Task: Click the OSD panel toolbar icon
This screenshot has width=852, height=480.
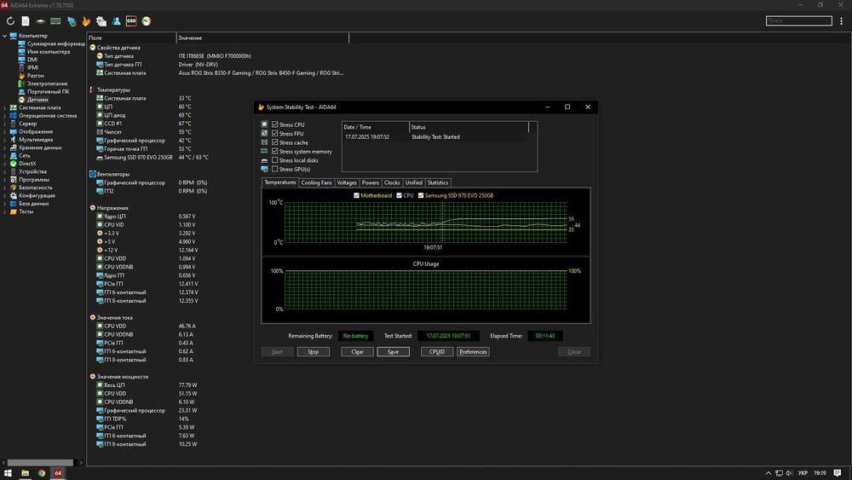Action: [131, 20]
